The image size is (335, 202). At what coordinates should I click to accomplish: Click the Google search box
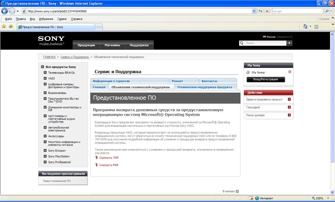pos(297,11)
